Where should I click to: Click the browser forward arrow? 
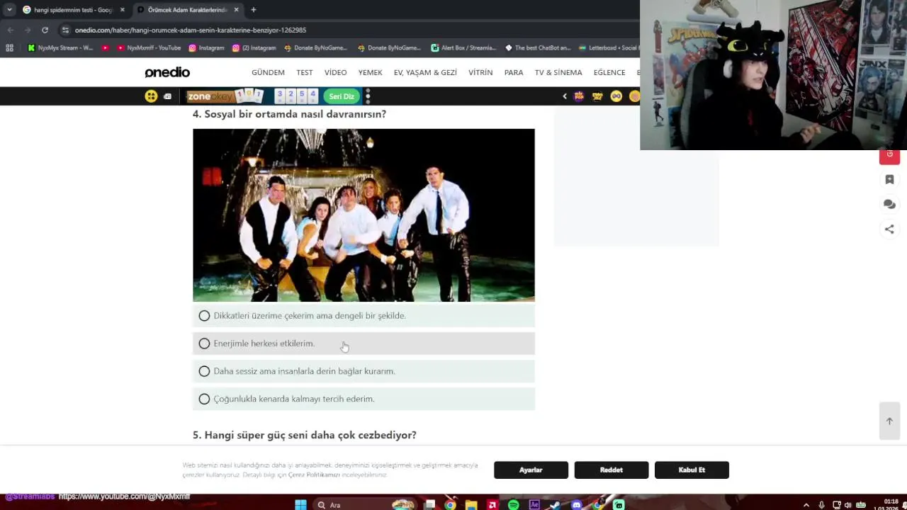[28, 30]
